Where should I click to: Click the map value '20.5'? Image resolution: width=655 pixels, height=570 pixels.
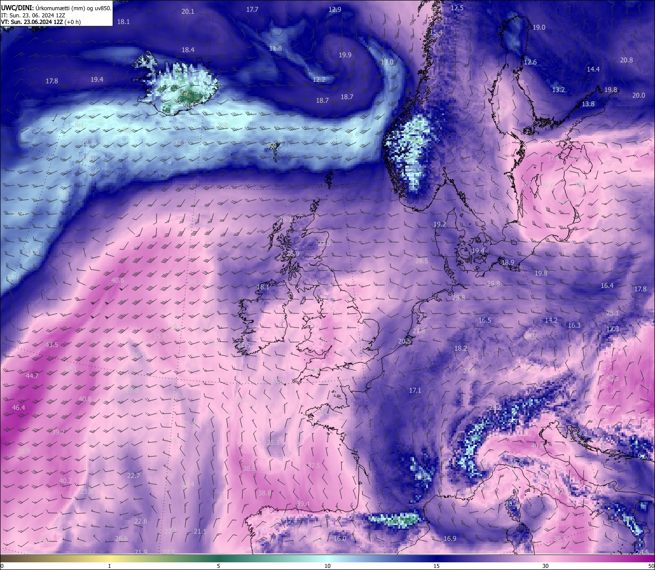click(x=404, y=341)
